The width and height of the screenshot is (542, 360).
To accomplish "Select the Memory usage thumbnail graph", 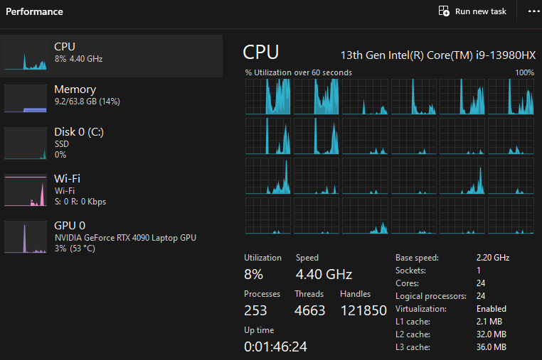I will pos(26,99).
